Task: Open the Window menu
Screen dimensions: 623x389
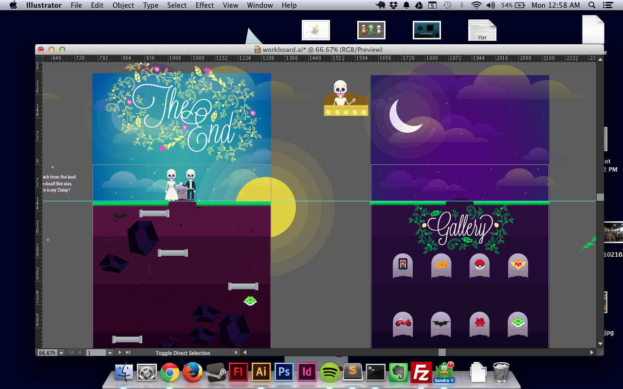Action: (x=260, y=5)
